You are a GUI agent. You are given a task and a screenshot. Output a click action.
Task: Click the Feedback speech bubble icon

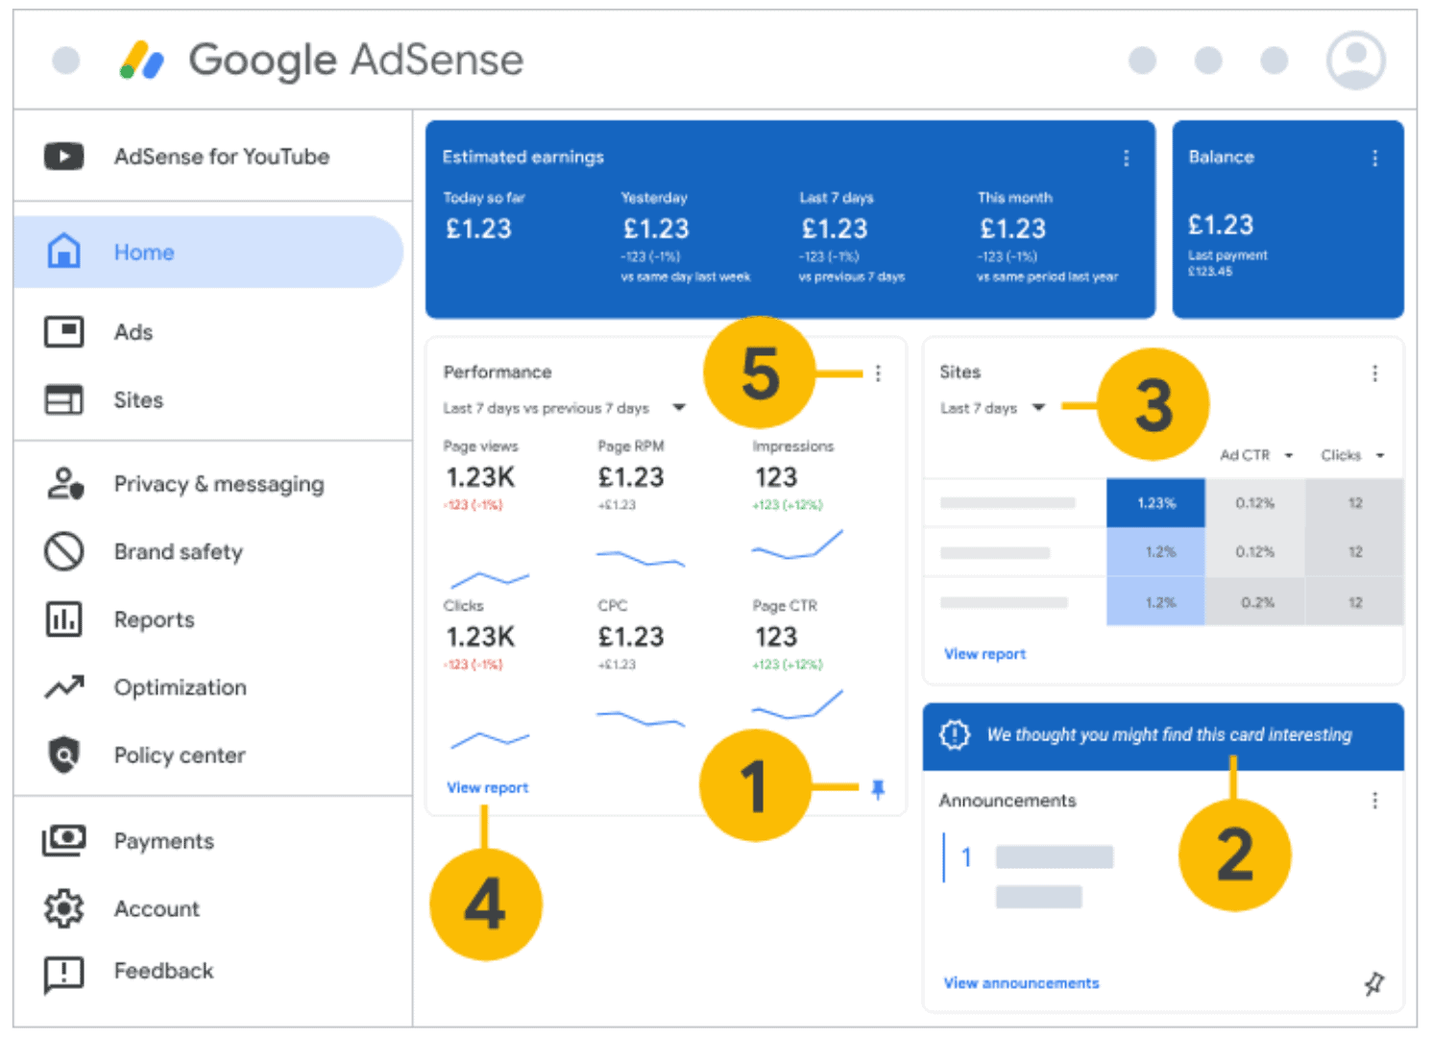click(63, 973)
